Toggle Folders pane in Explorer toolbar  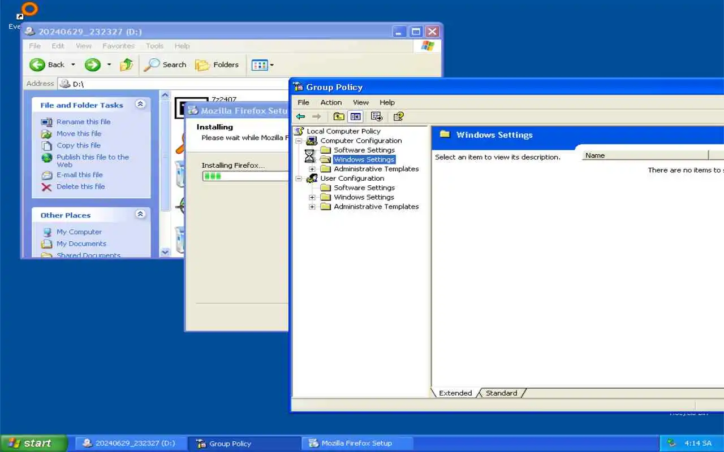(x=217, y=65)
